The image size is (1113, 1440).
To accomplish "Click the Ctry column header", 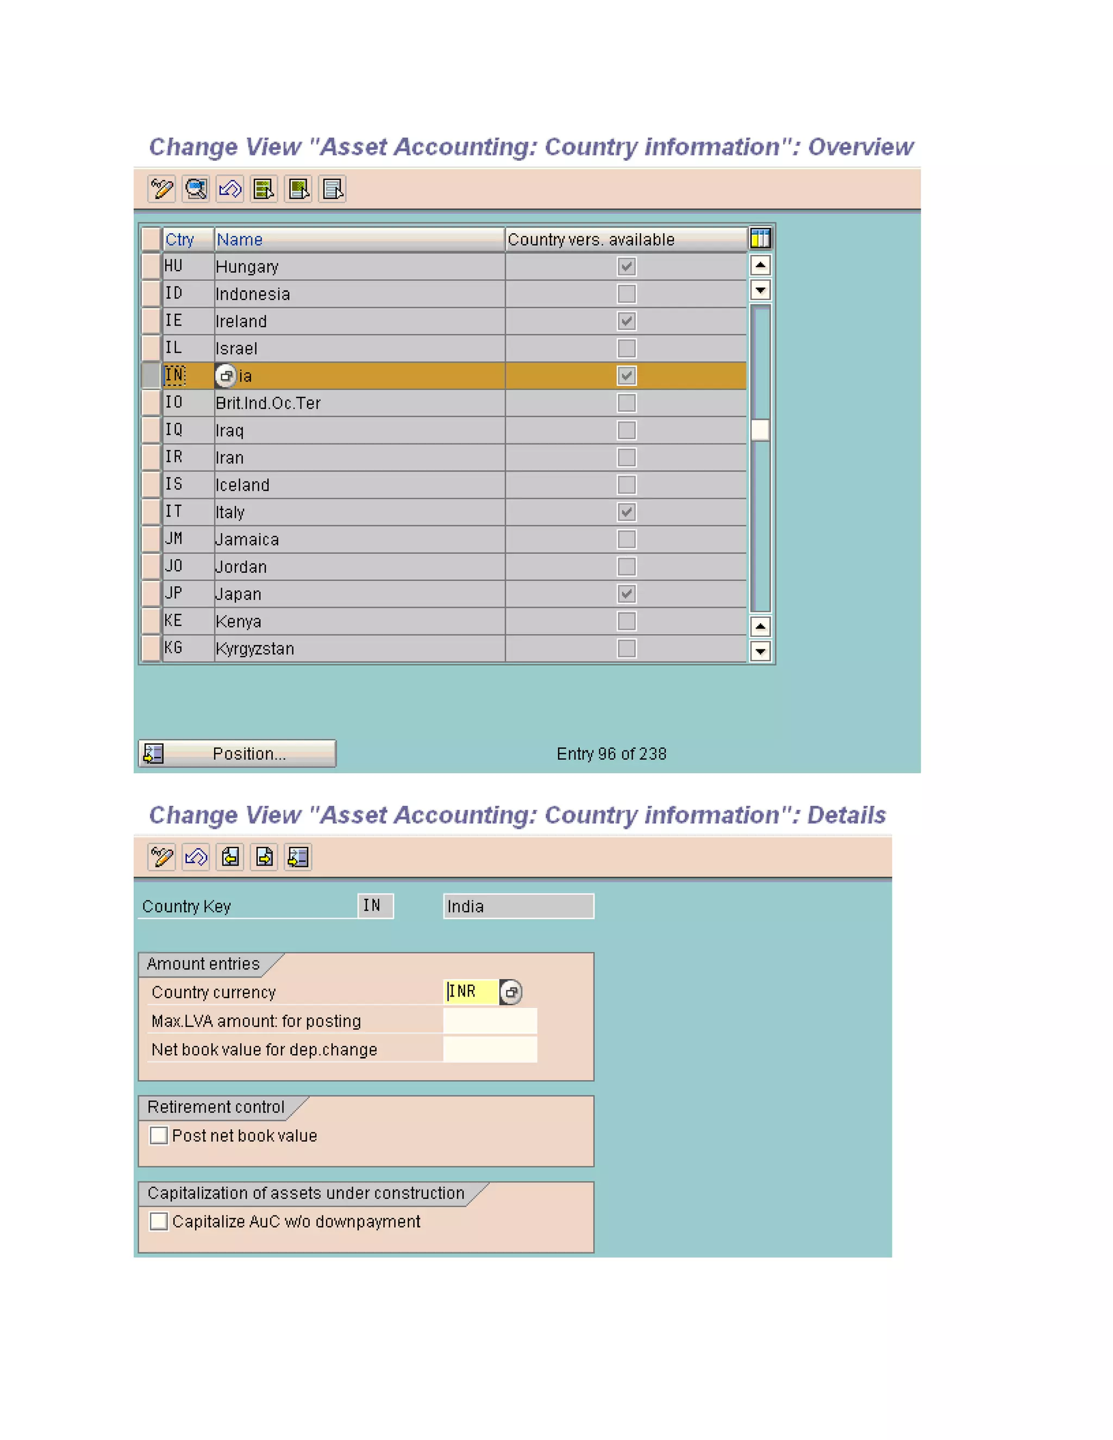I will 187,239.
